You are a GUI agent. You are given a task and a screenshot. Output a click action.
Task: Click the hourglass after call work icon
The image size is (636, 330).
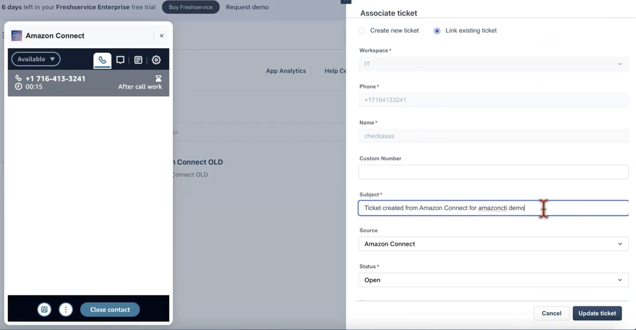[x=158, y=79]
